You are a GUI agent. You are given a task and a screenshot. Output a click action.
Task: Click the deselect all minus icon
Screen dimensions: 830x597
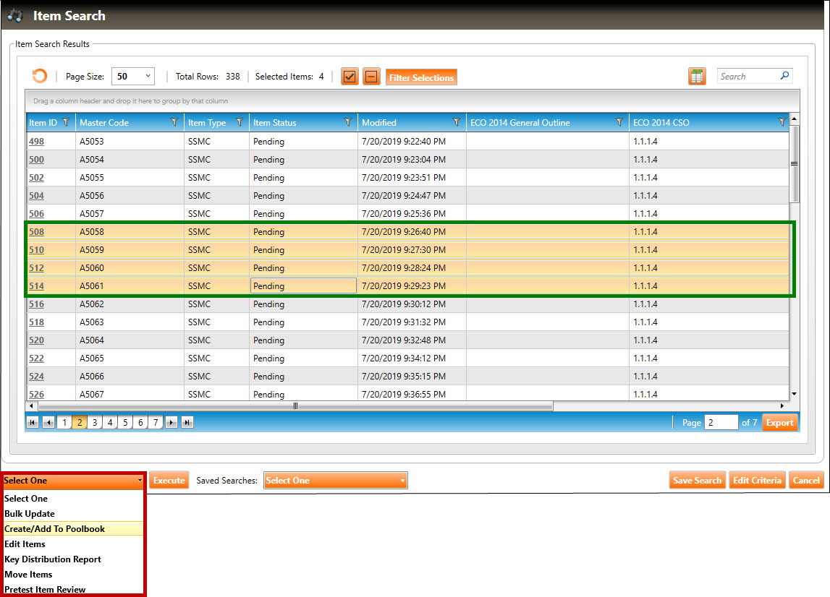(371, 77)
